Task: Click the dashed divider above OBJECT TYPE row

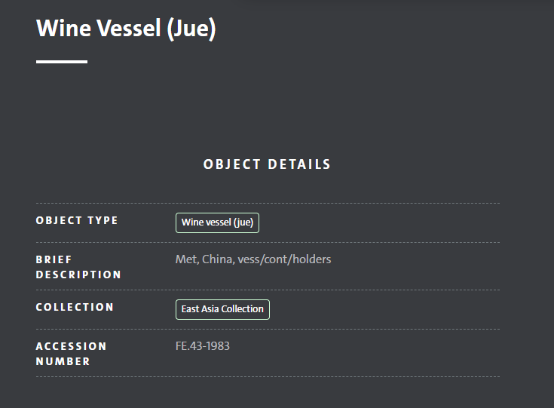Action: [268, 204]
